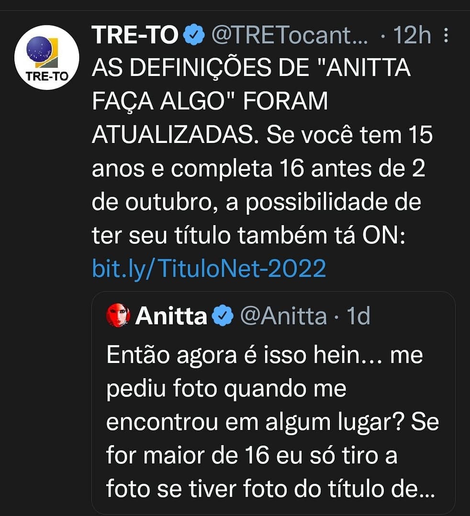Click the "for maior de 16" line
This screenshot has width=470, height=516.
click(x=188, y=456)
